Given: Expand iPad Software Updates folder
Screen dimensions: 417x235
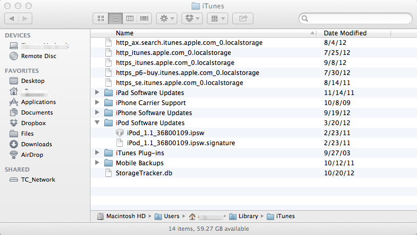Looking at the screenshot, I should 97,92.
